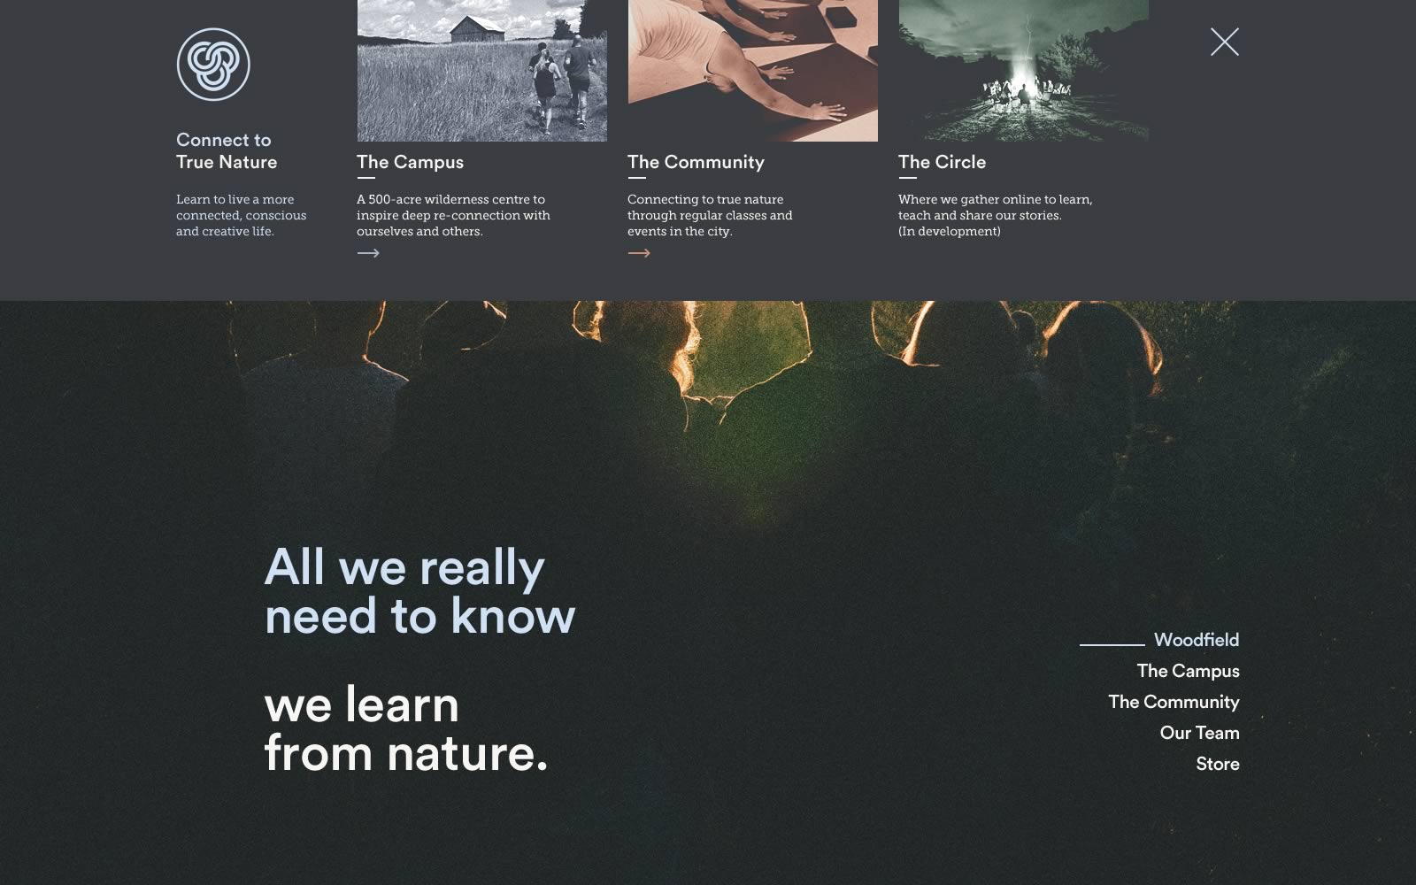Click the 'All we really need to know' headline
Image resolution: width=1416 pixels, height=885 pixels.
420,591
